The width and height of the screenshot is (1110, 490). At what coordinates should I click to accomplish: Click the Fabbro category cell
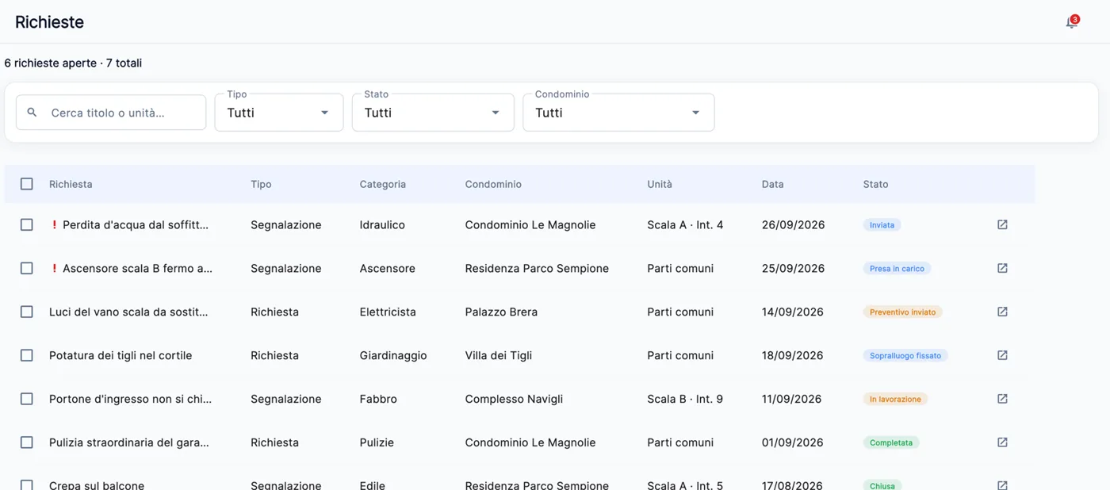(378, 399)
